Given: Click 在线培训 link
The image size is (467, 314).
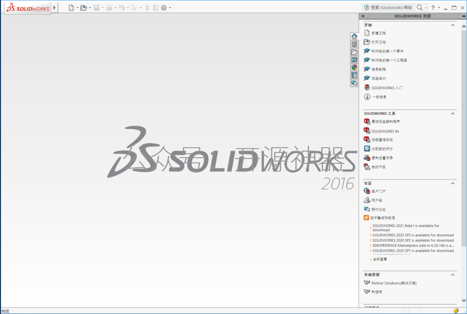Looking at the screenshot, I should (378, 78).
